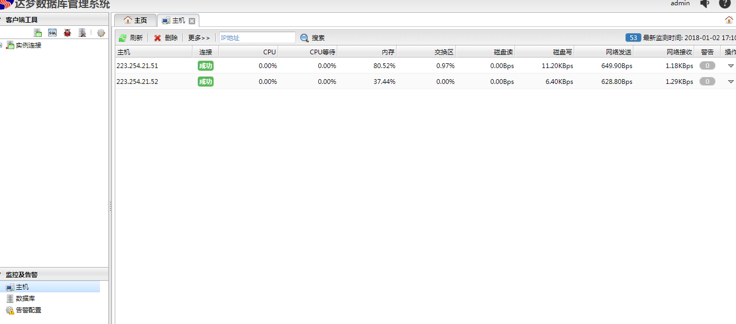Open the SQL editor tool icon
Screen dimensions: 736x324
click(x=52, y=33)
